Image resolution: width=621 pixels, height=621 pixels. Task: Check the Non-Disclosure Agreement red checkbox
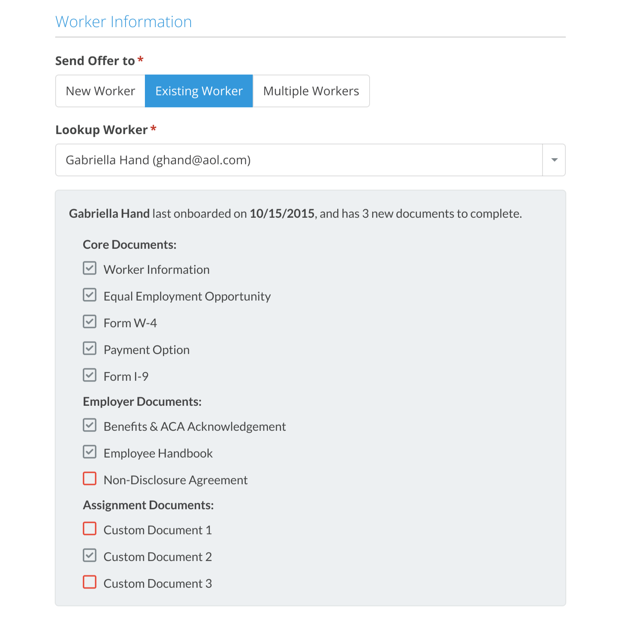[x=90, y=479]
